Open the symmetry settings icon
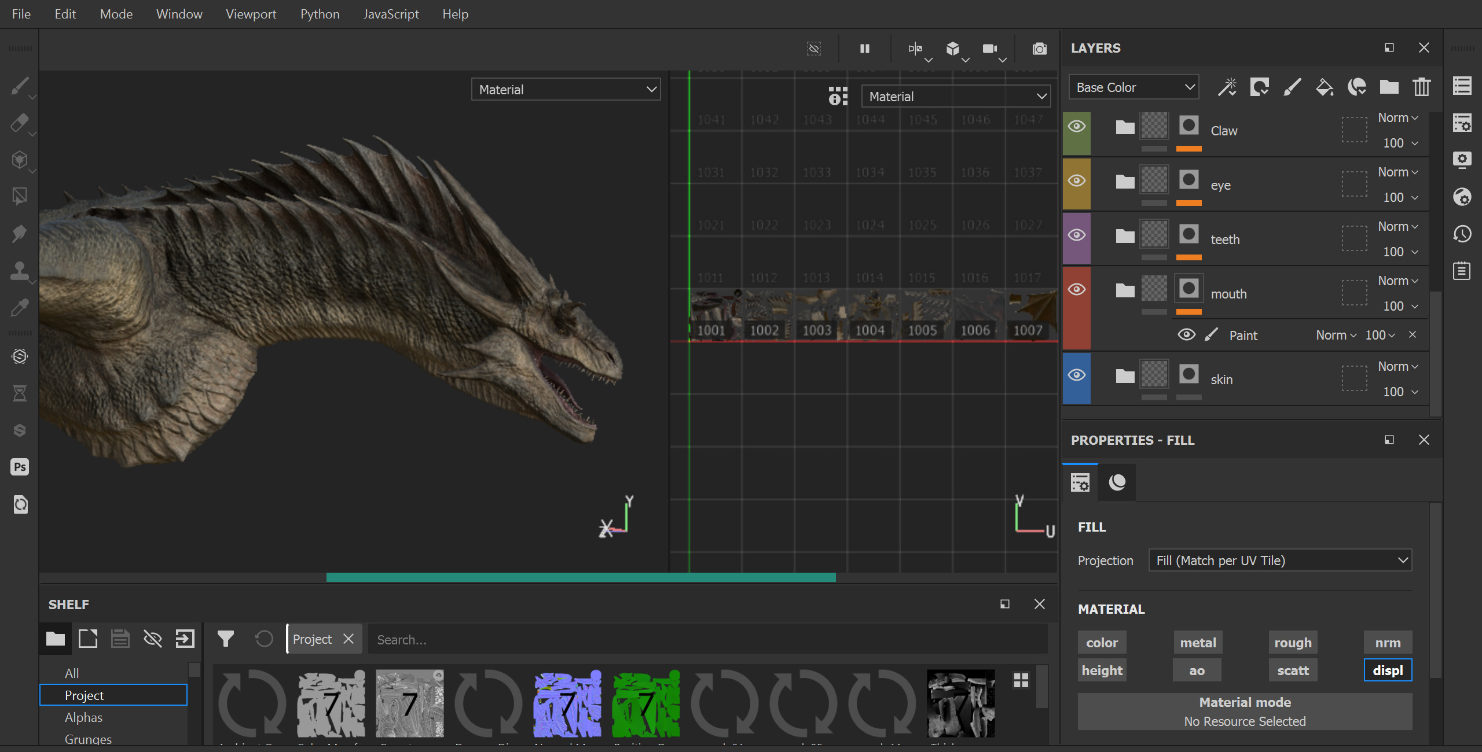 915,49
